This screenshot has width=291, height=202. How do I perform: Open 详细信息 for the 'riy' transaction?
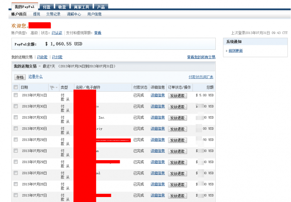click(x=158, y=129)
